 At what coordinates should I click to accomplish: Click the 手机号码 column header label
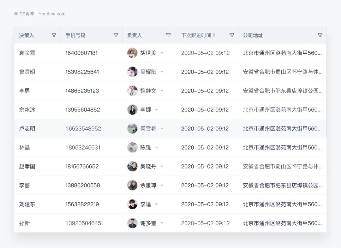pos(75,35)
